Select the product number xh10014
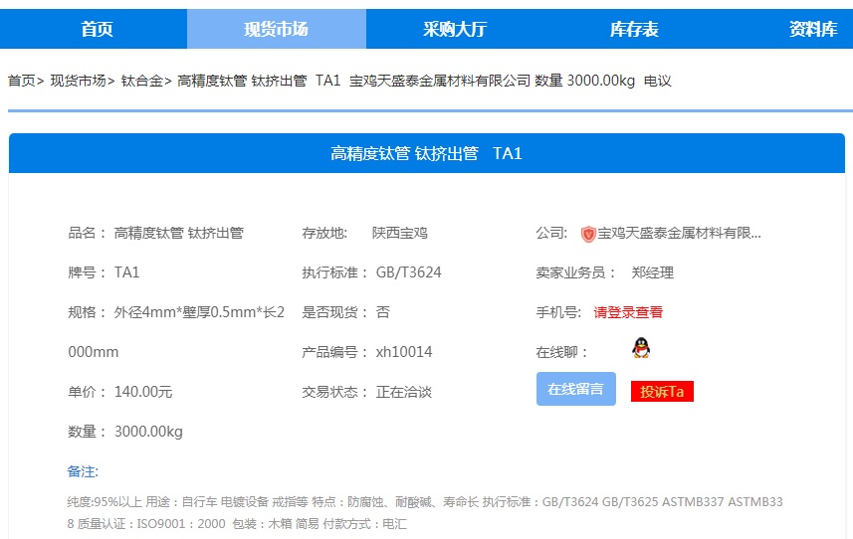 pyautogui.click(x=404, y=352)
